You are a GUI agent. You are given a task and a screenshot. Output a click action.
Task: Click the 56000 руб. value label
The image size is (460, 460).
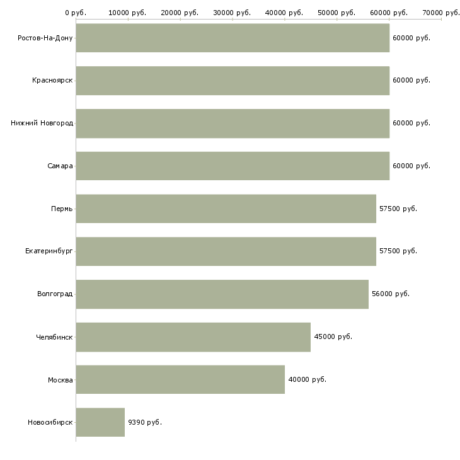(391, 294)
